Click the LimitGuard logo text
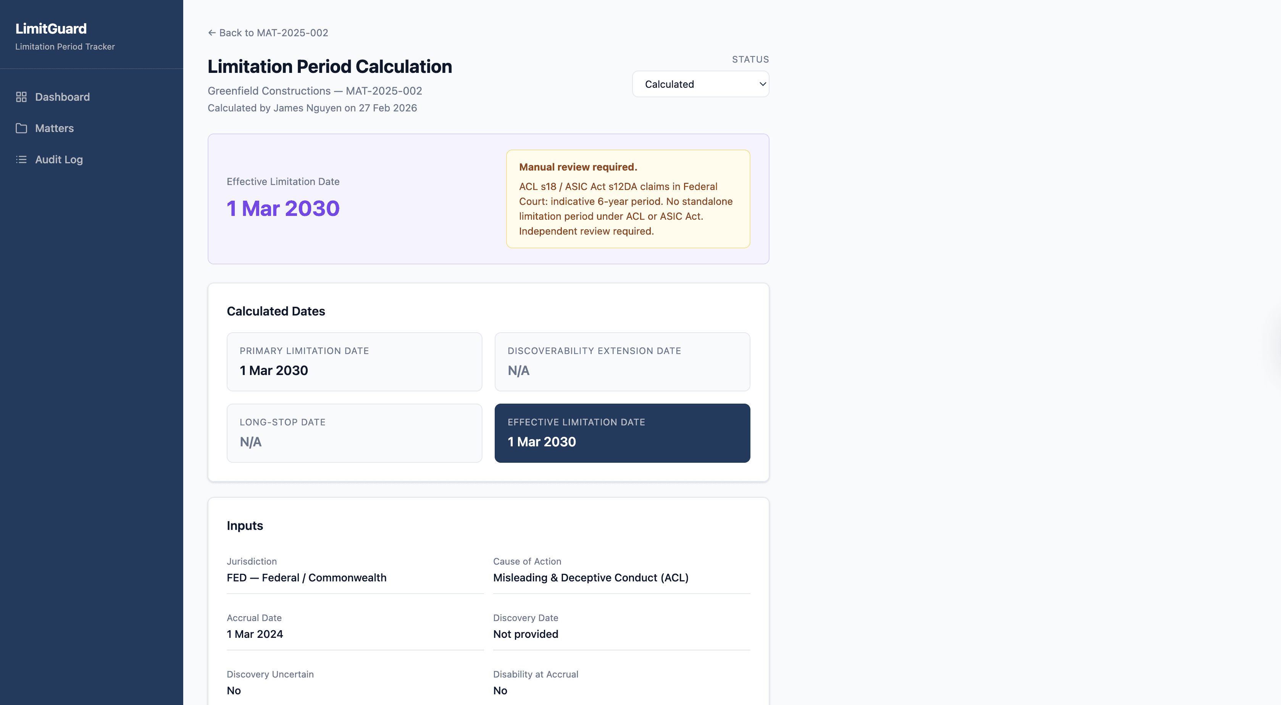Screen dimensions: 1281x705 pyautogui.click(x=51, y=28)
